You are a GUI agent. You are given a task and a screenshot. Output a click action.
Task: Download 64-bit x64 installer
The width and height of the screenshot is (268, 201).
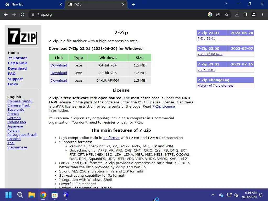pos(59,65)
